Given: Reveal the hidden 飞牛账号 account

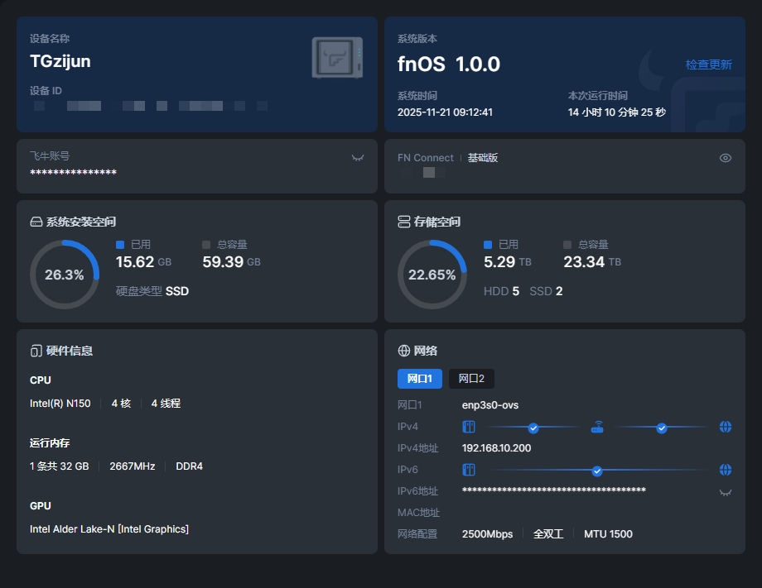Looking at the screenshot, I should point(358,157).
